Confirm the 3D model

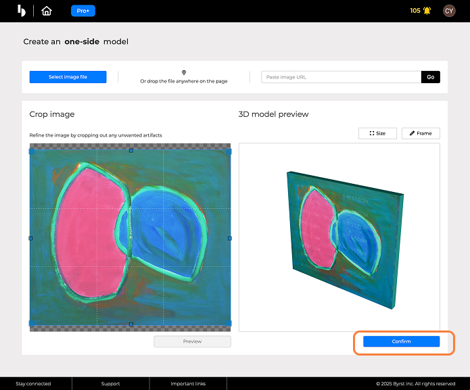click(x=401, y=341)
